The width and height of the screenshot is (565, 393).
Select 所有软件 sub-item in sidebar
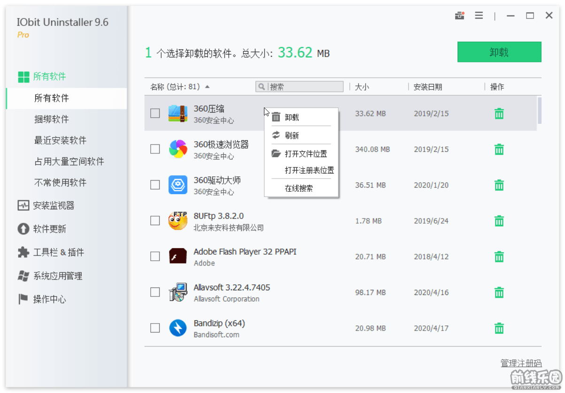66,98
